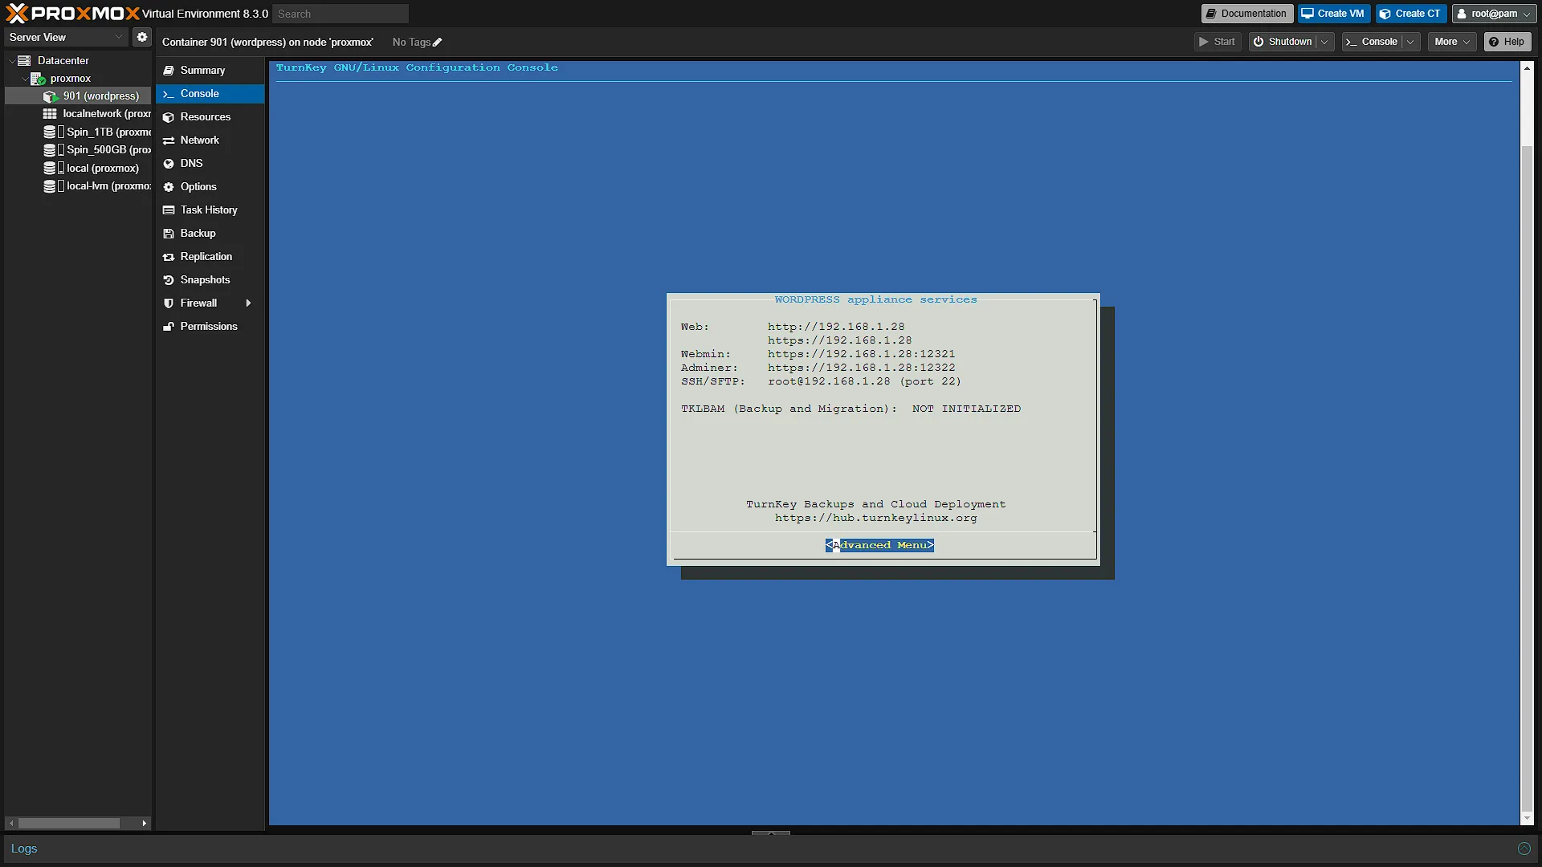Click the Snapshots history icon

(x=169, y=280)
